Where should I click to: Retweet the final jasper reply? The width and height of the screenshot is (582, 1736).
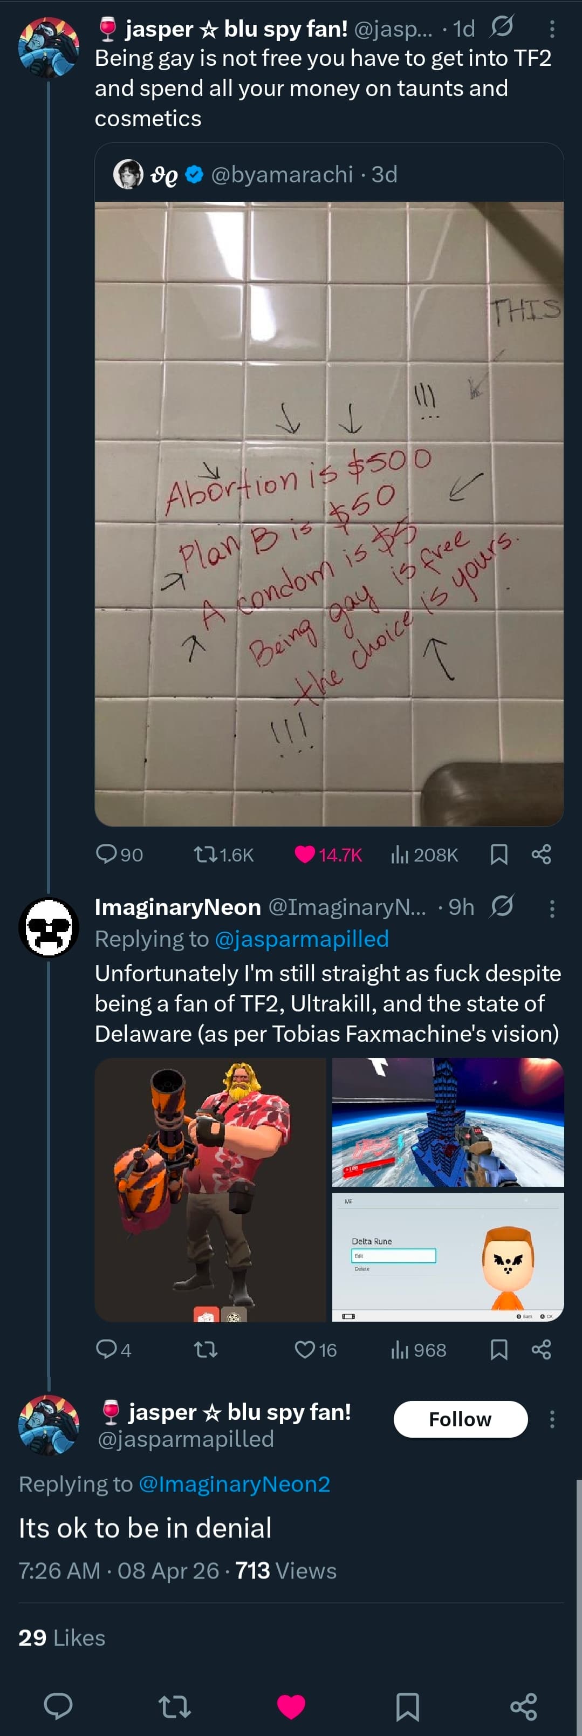(174, 1706)
